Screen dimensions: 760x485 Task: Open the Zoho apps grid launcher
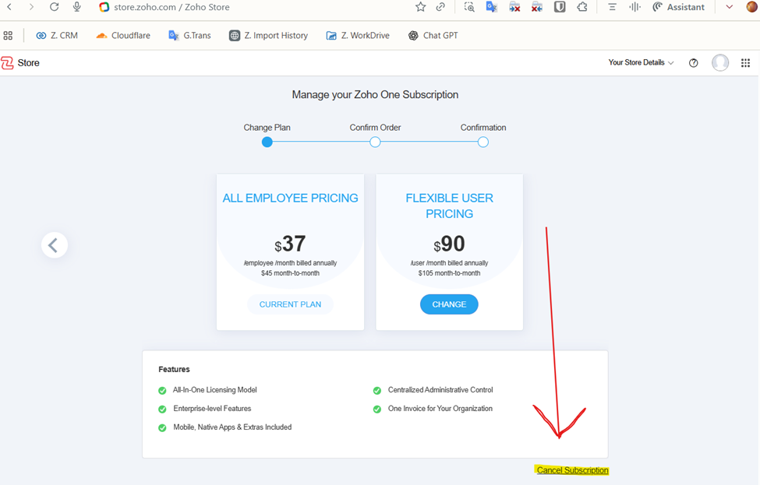tap(745, 63)
